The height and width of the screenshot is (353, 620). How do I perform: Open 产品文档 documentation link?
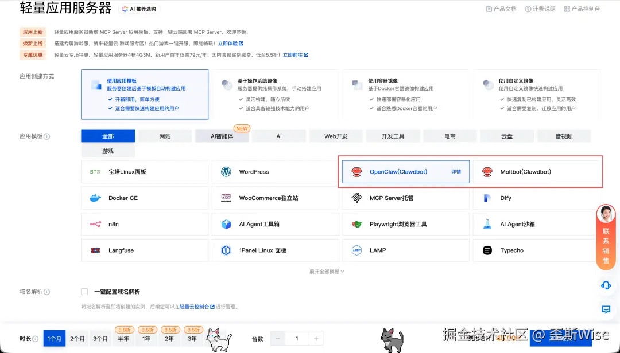(501, 9)
